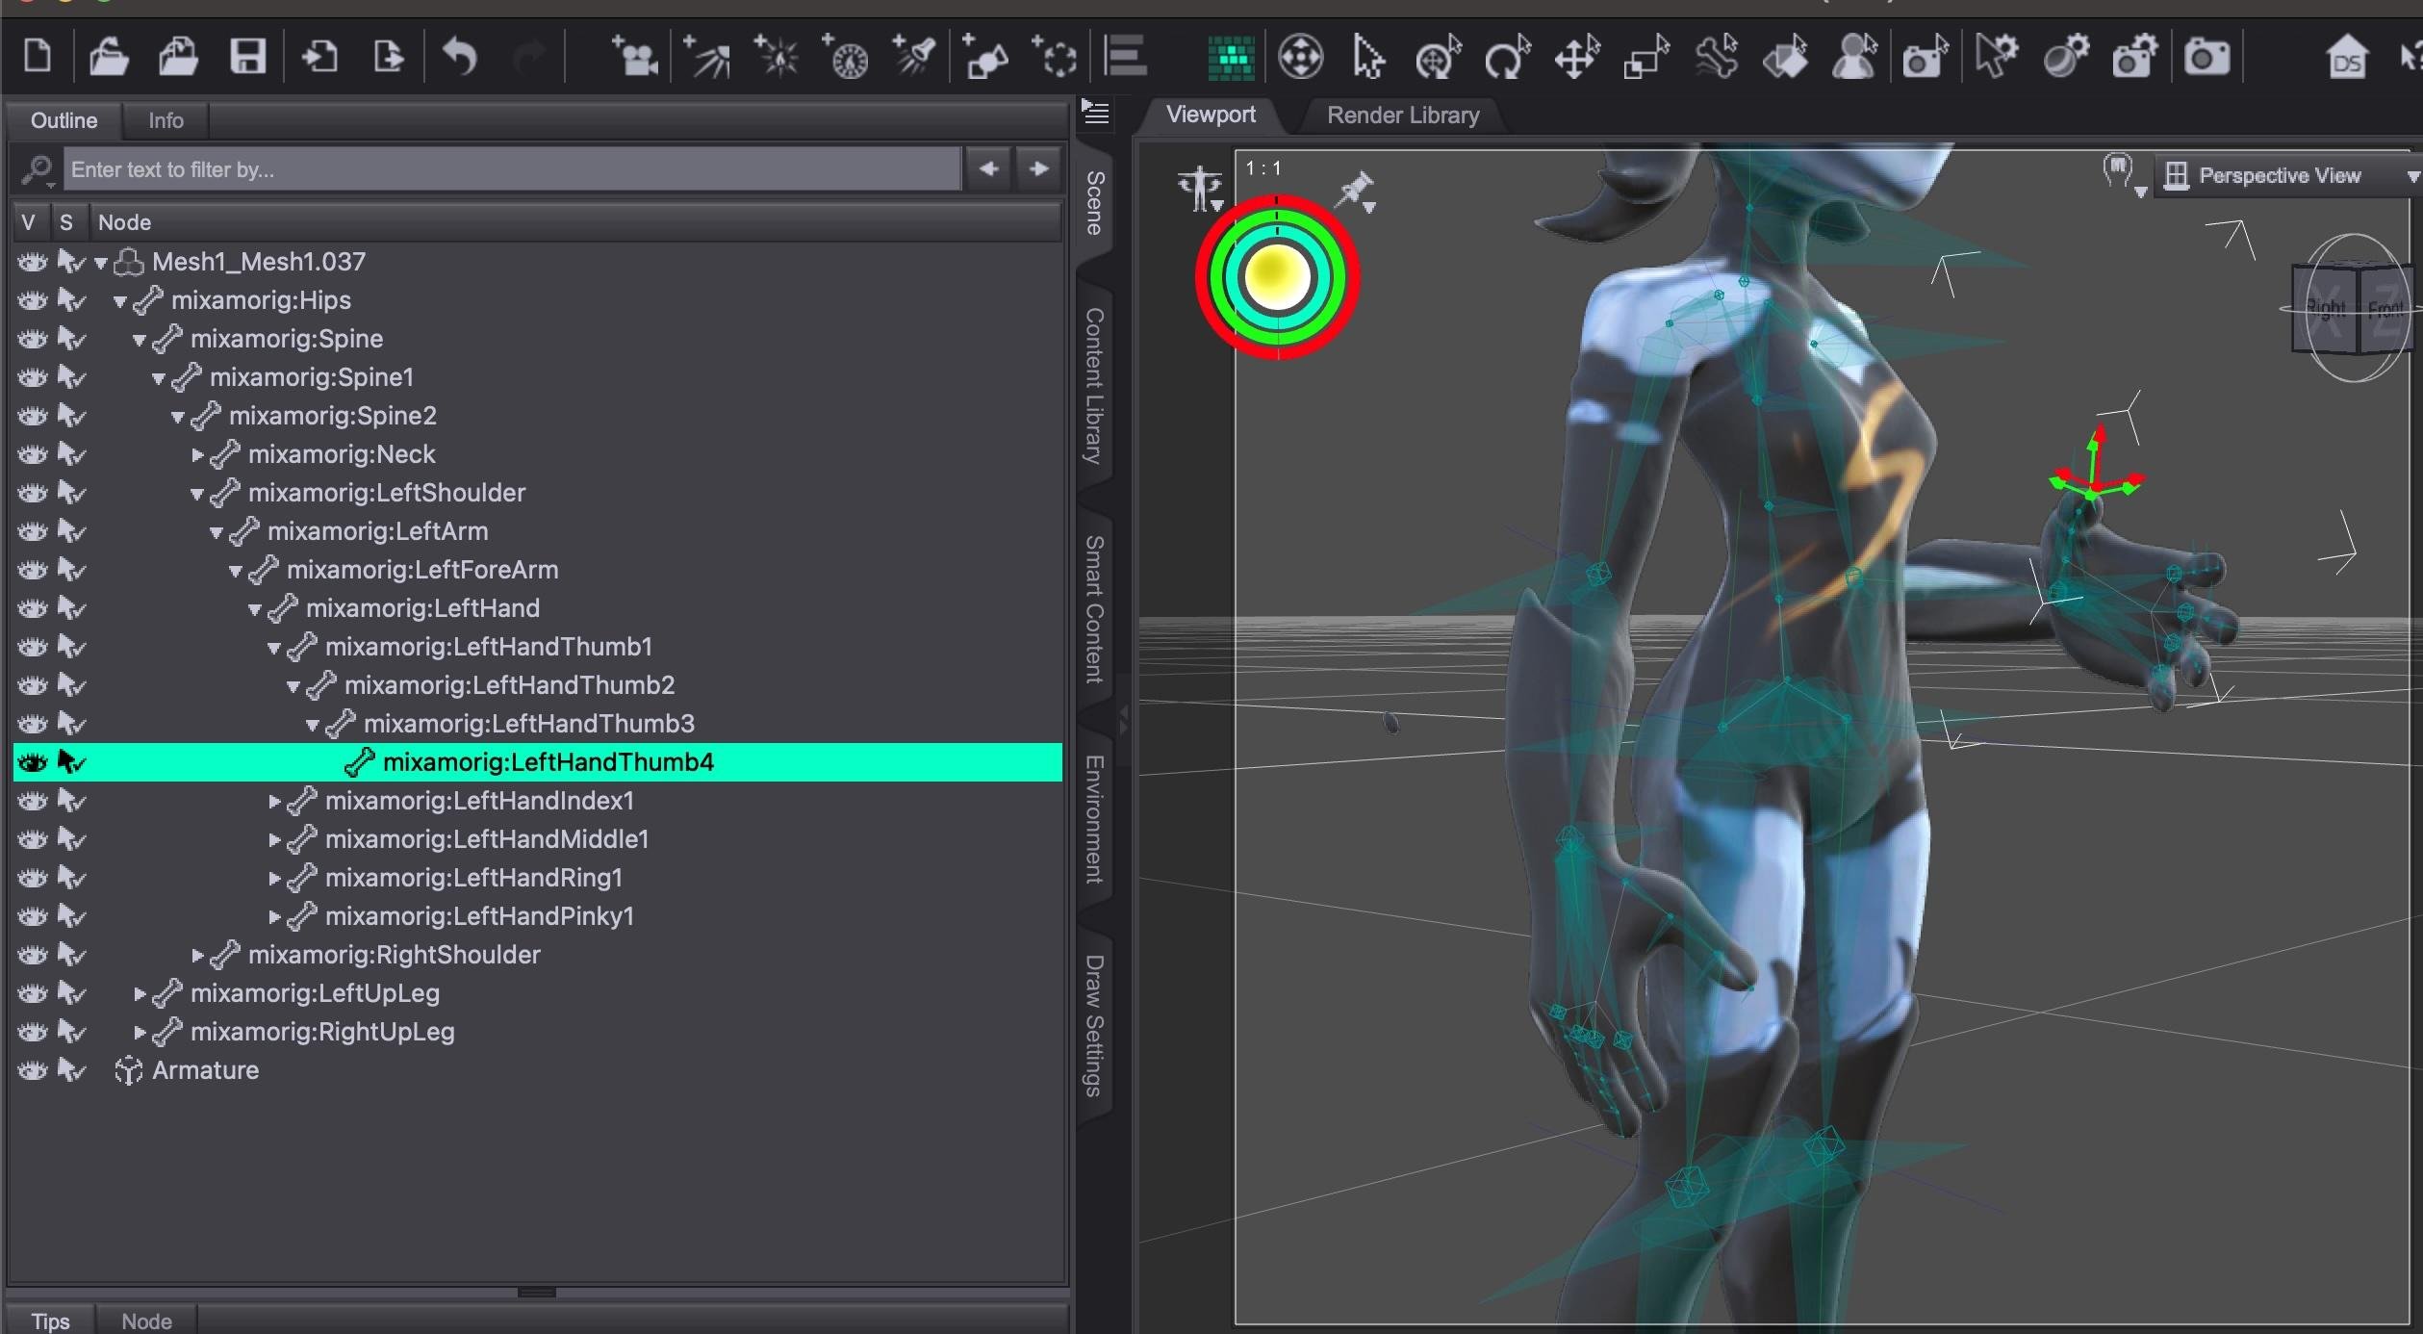Click the filter text input field

pyautogui.click(x=510, y=169)
